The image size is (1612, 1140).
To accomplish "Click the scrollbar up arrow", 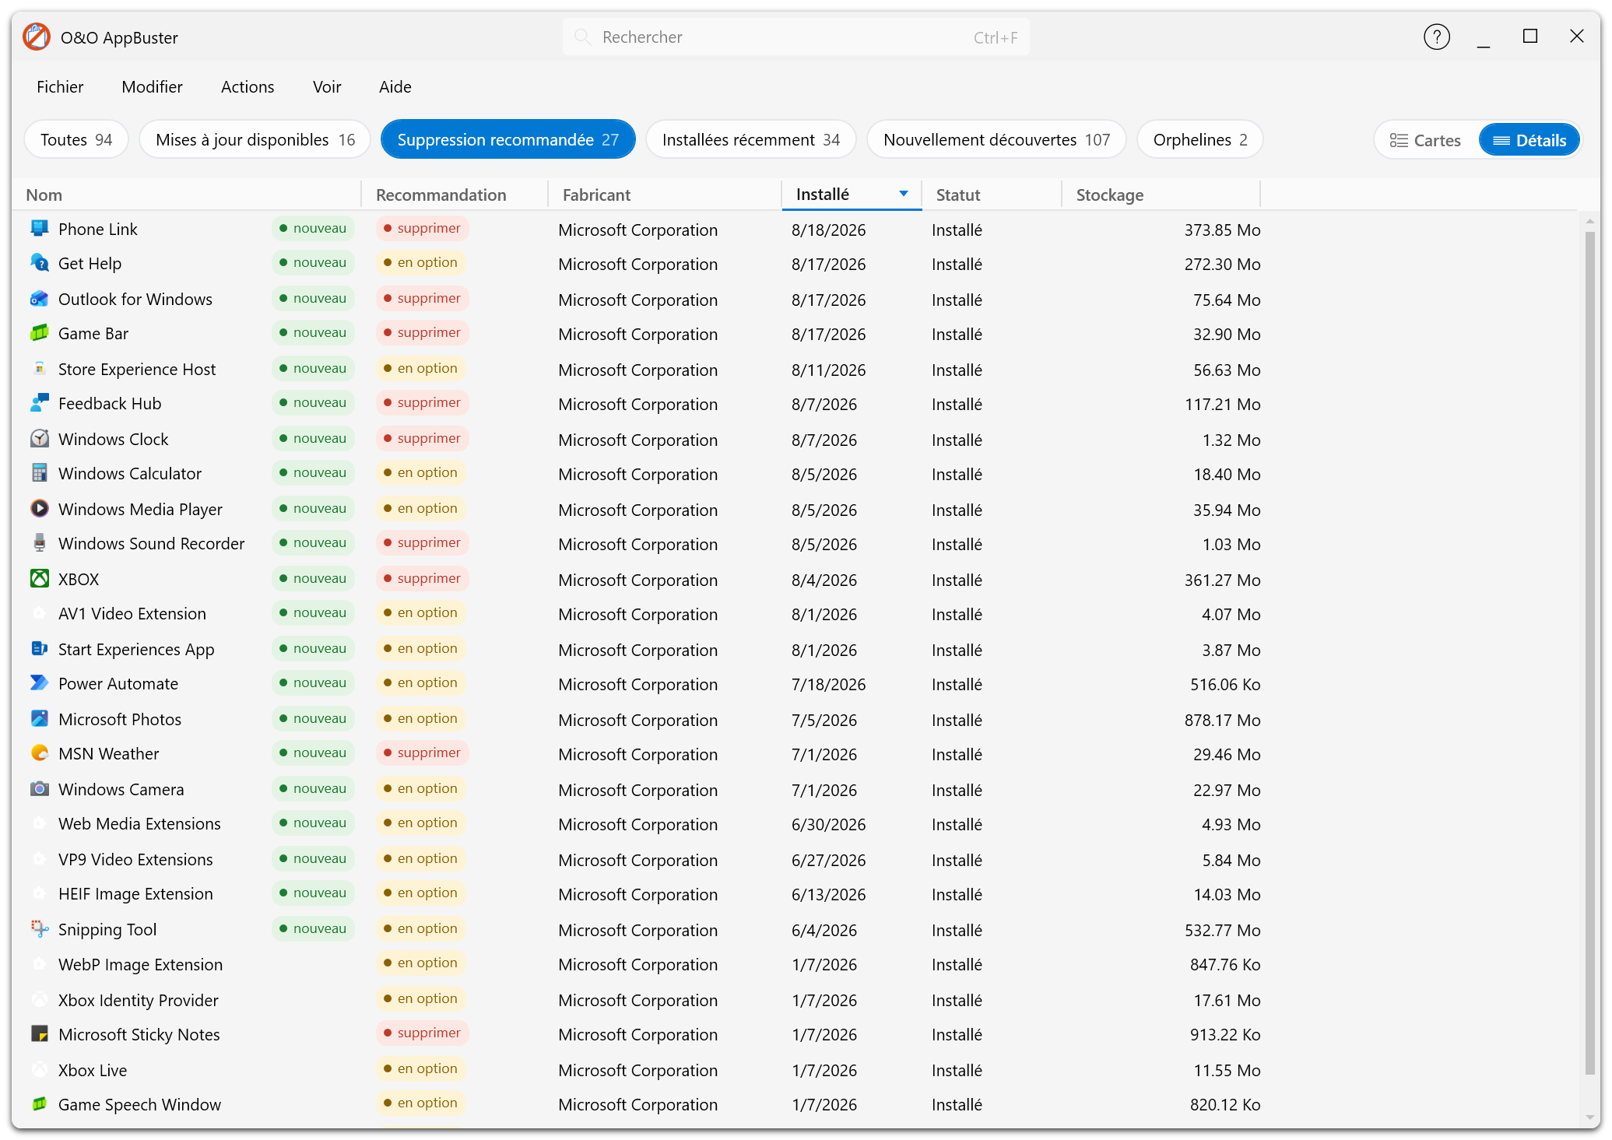I will pos(1590,222).
